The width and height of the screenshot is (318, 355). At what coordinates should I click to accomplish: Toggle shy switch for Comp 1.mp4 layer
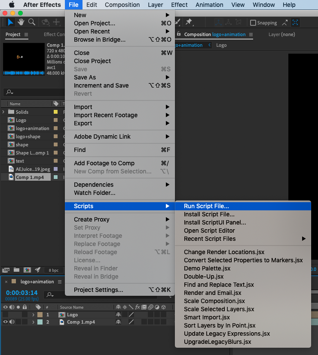(118, 322)
